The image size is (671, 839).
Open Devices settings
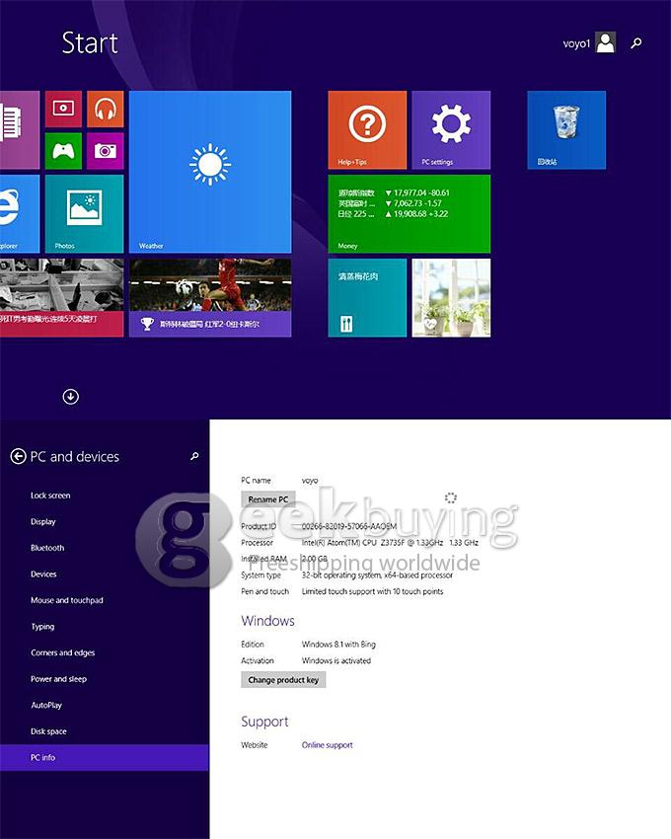(x=43, y=574)
